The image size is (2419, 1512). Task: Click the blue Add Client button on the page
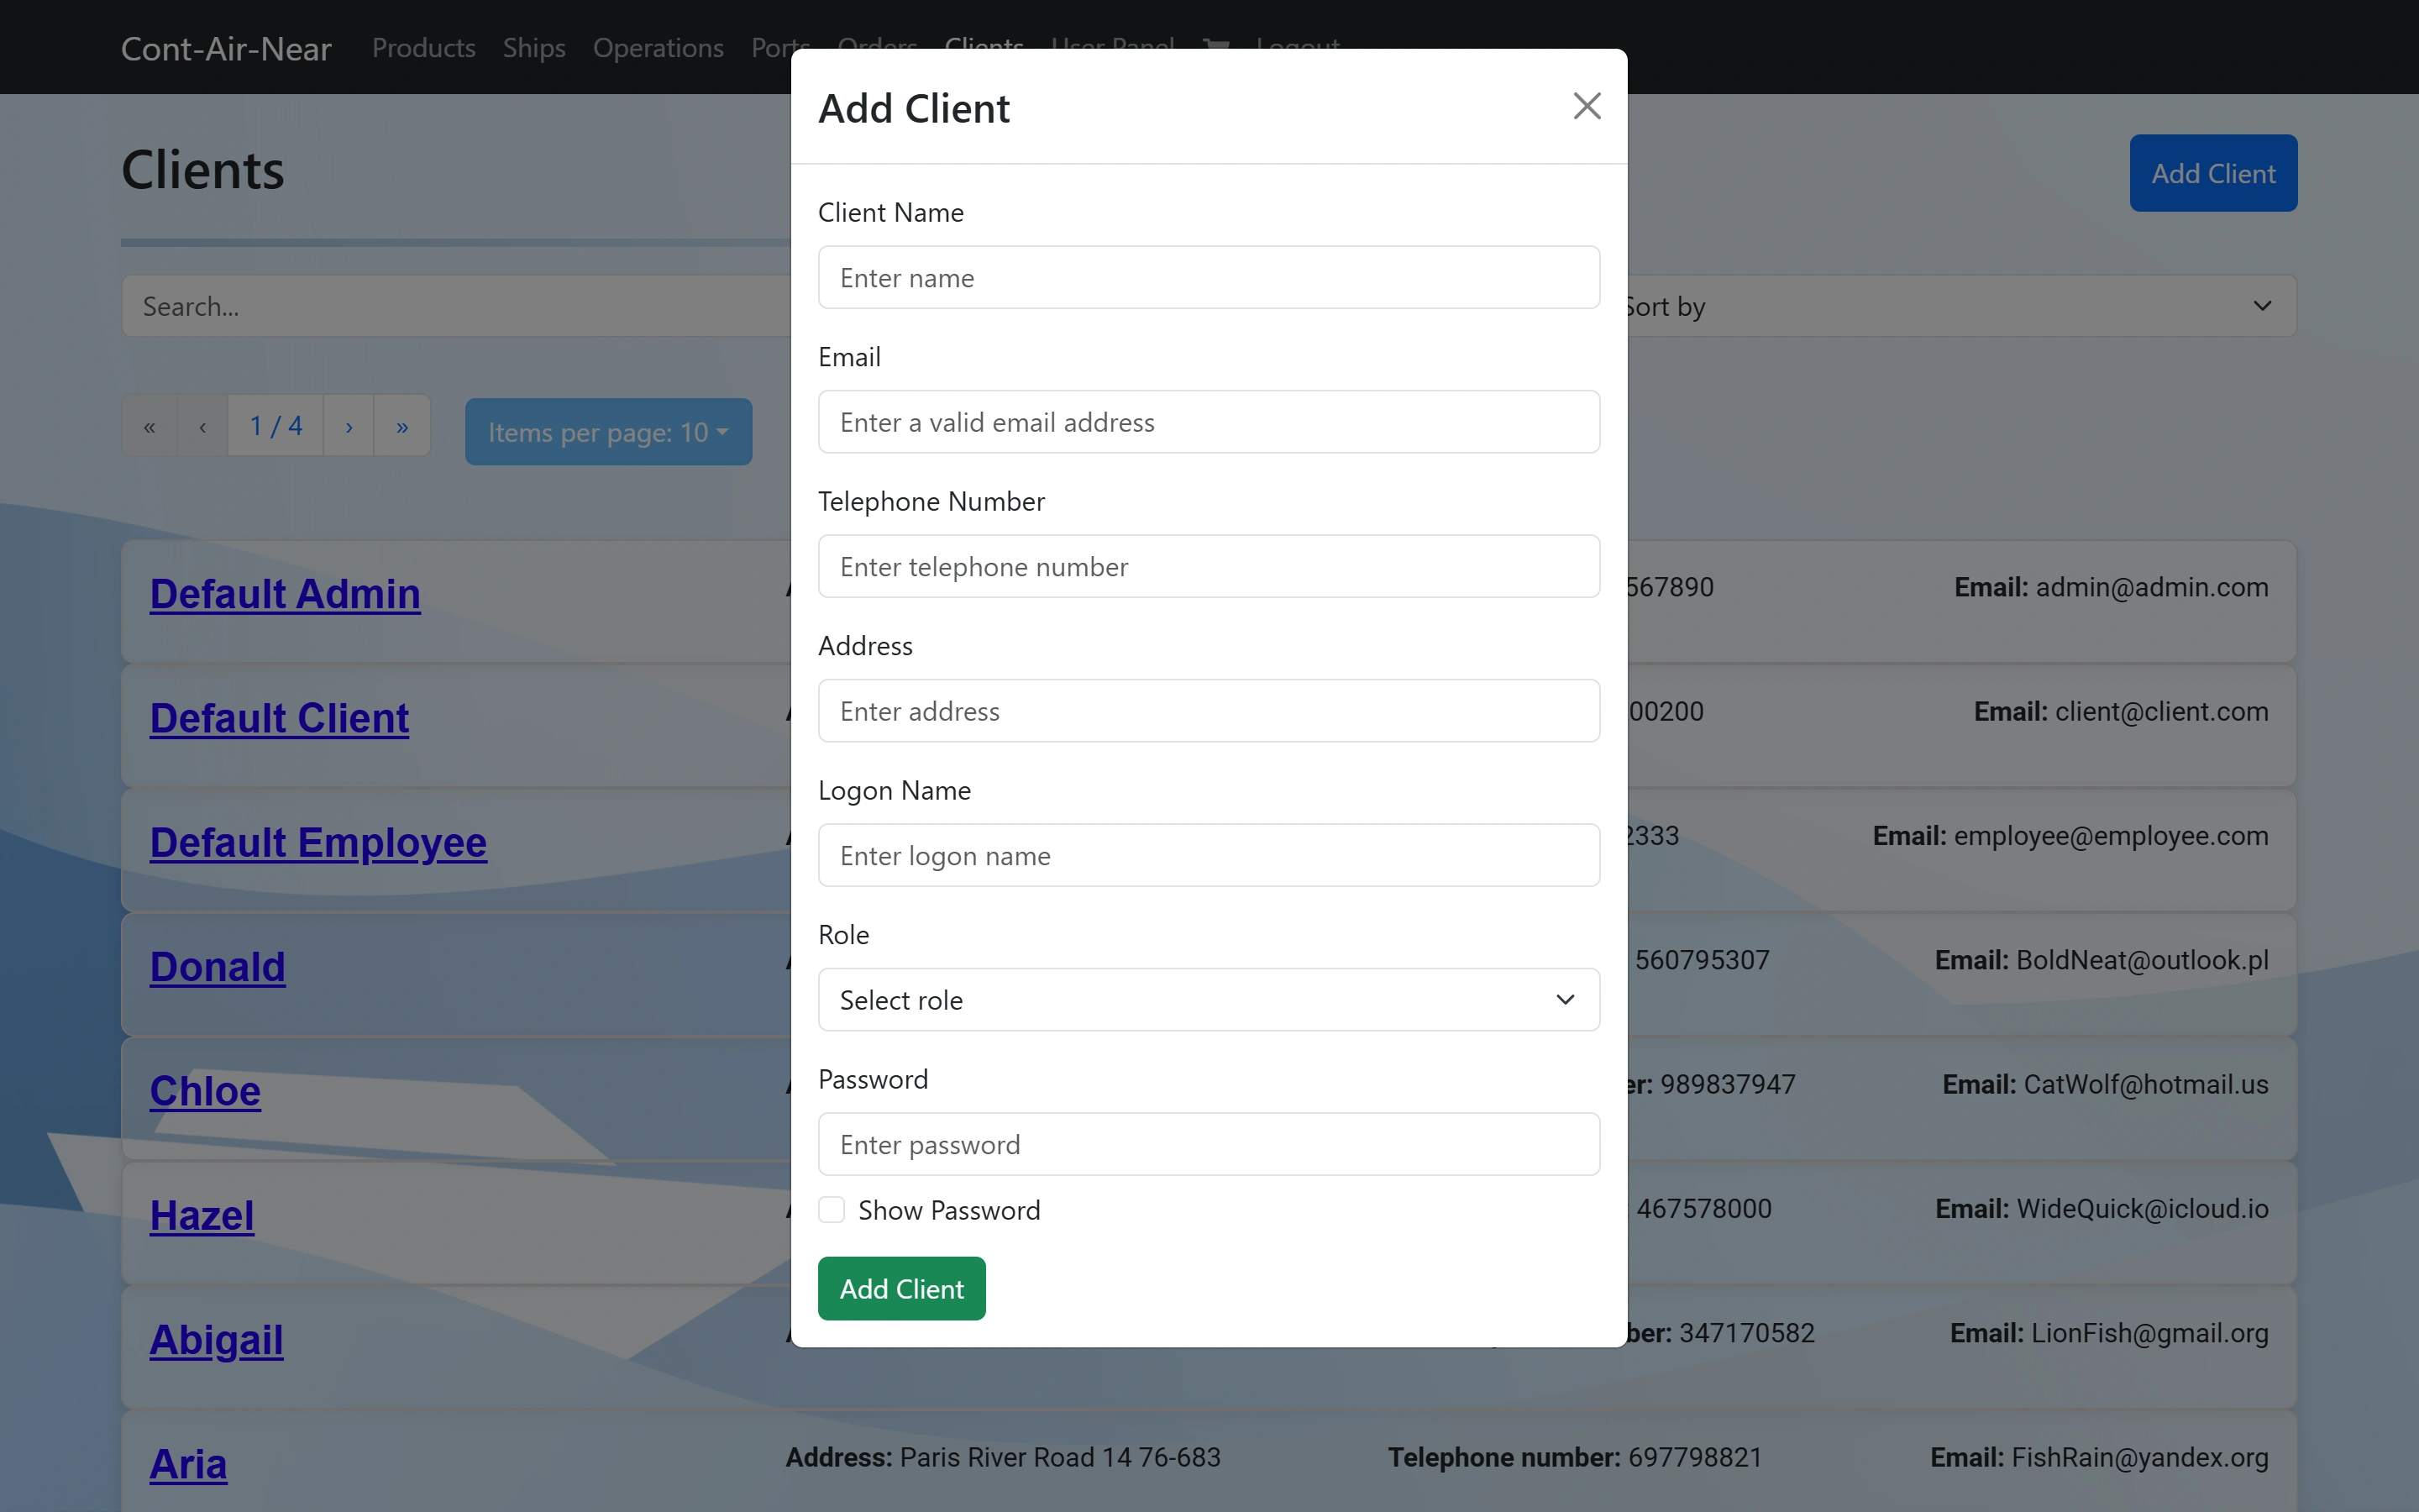pos(2213,173)
